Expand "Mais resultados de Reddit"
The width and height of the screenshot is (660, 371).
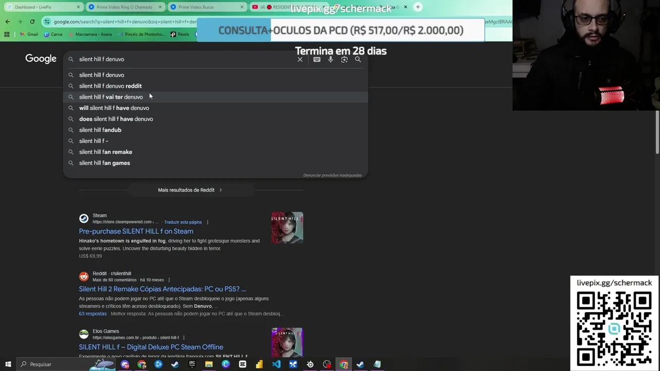tap(190, 190)
